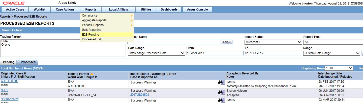Open the Dashboards menu
This screenshot has height=103, width=363.
tap(169, 10)
